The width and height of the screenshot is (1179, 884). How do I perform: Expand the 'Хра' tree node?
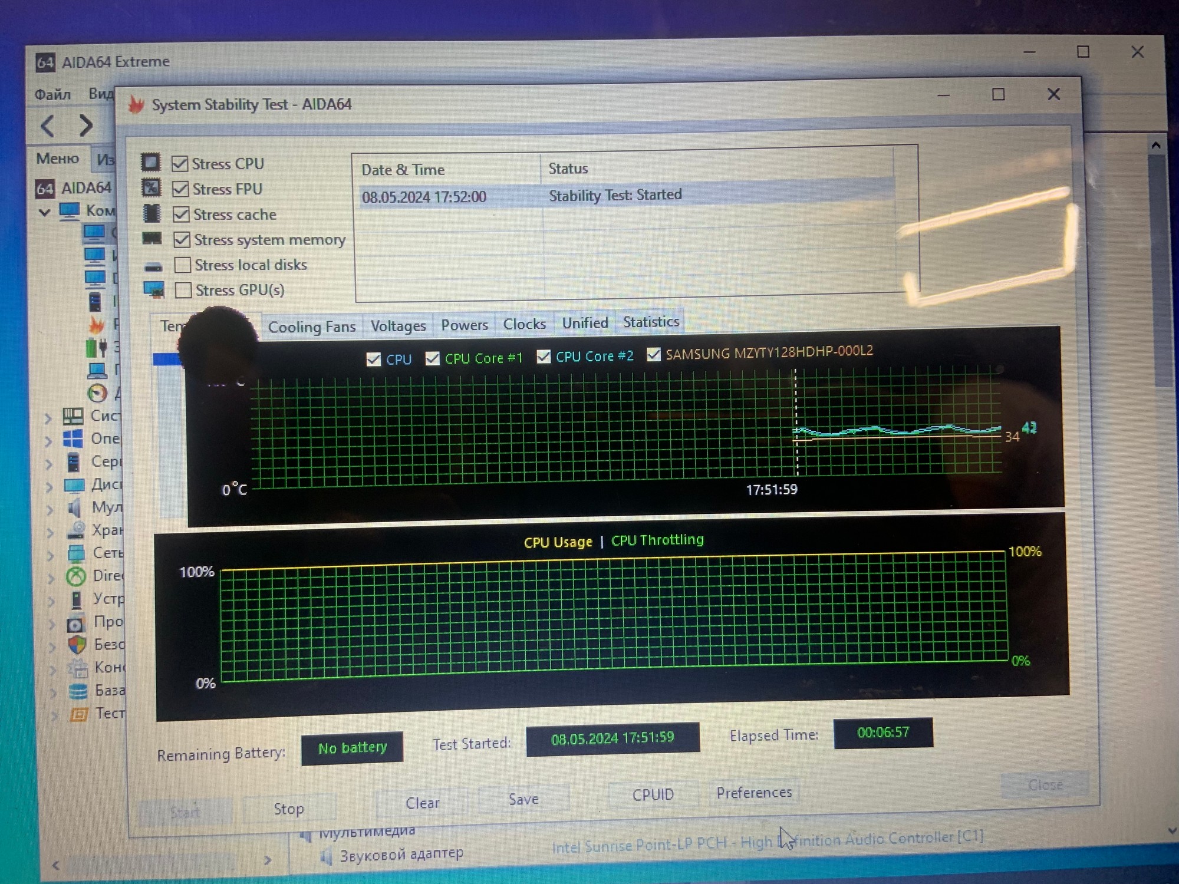pyautogui.click(x=51, y=533)
